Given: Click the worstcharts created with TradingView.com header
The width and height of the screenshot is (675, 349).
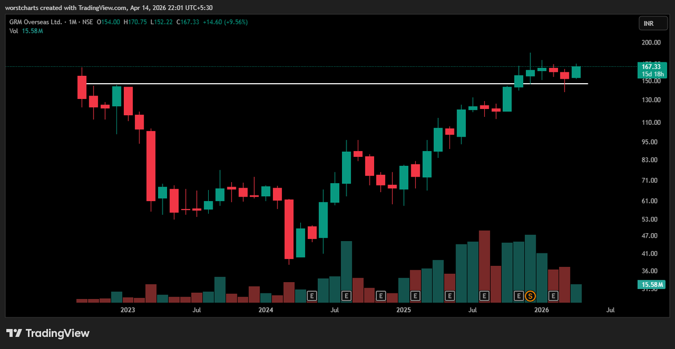Looking at the screenshot, I should (110, 7).
